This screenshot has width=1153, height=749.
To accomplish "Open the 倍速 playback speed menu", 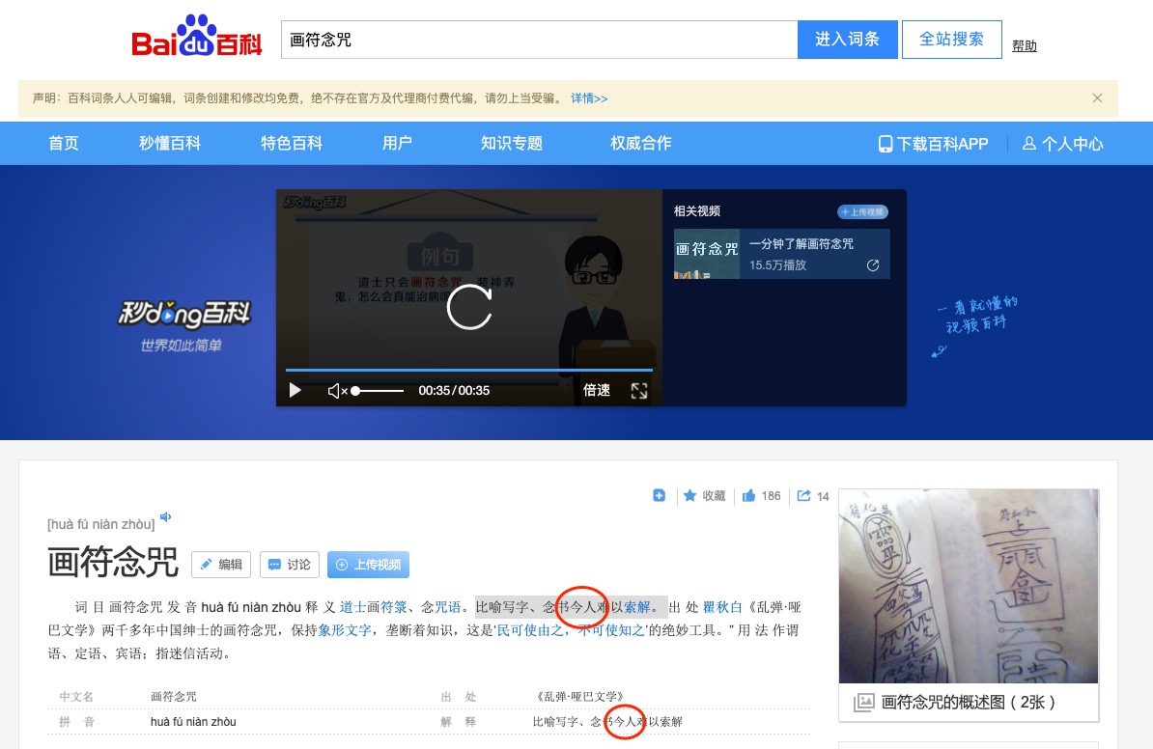I will pos(597,391).
